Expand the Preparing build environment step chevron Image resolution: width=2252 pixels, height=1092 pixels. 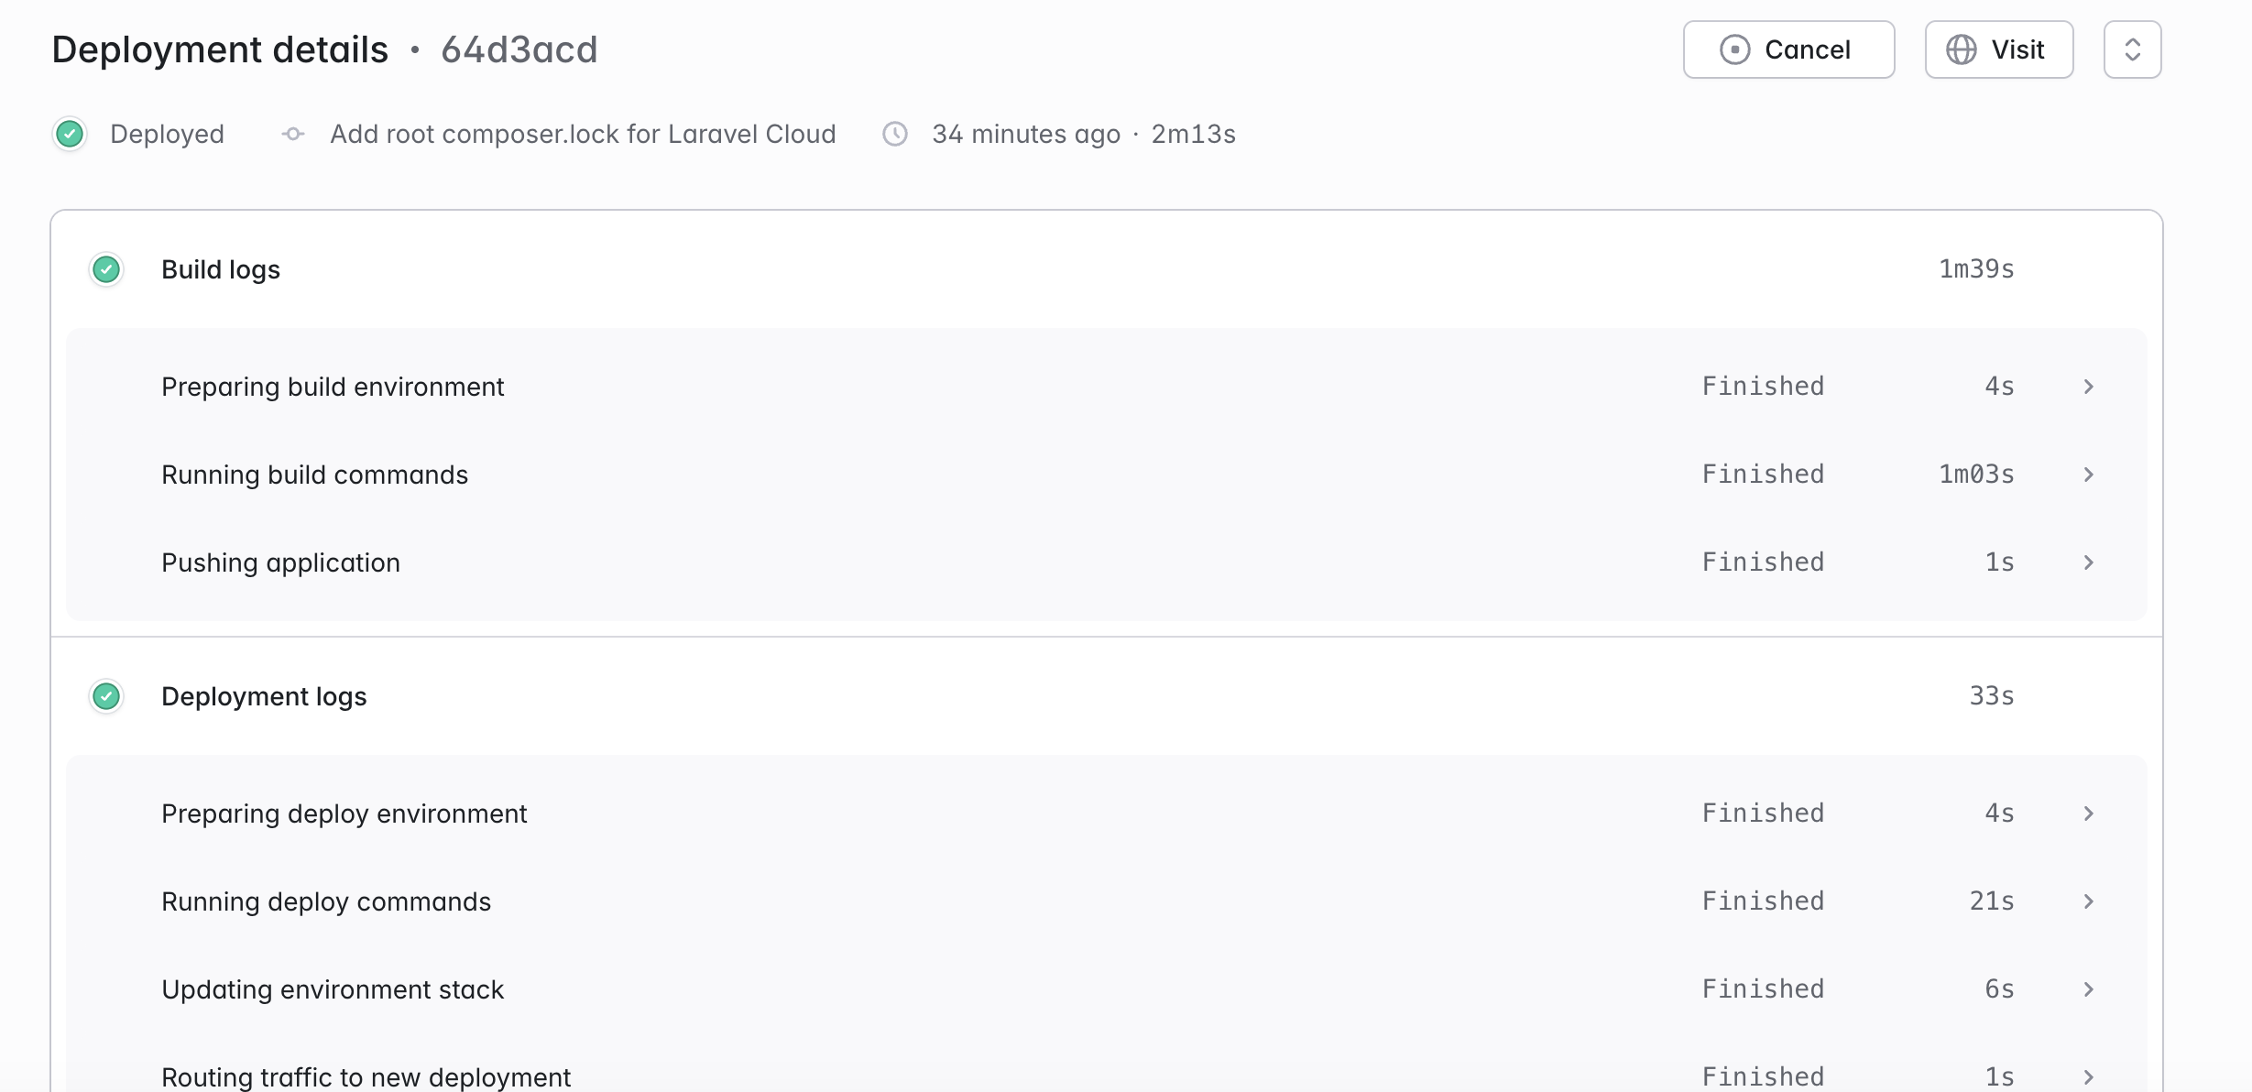pos(2089,387)
